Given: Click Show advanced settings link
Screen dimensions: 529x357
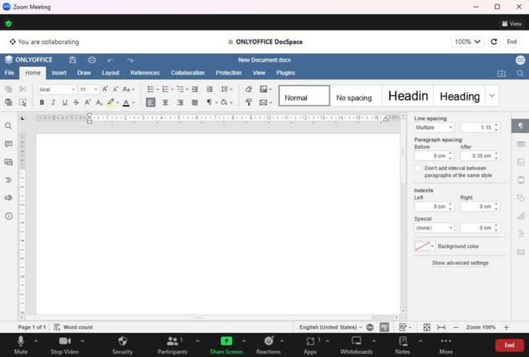Looking at the screenshot, I should (460, 263).
